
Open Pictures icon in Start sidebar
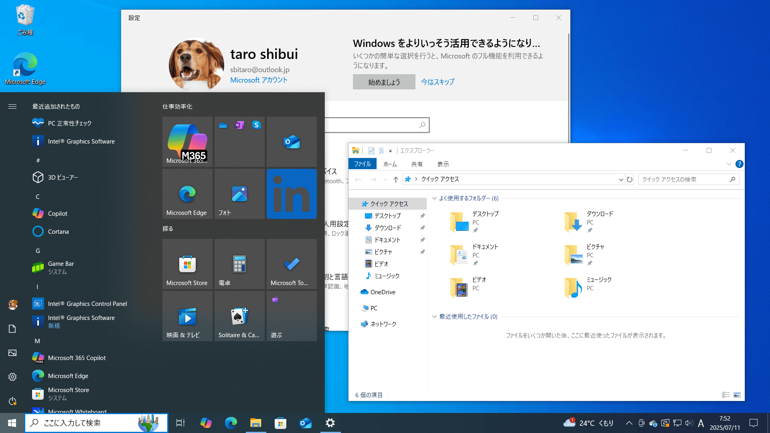click(x=12, y=353)
